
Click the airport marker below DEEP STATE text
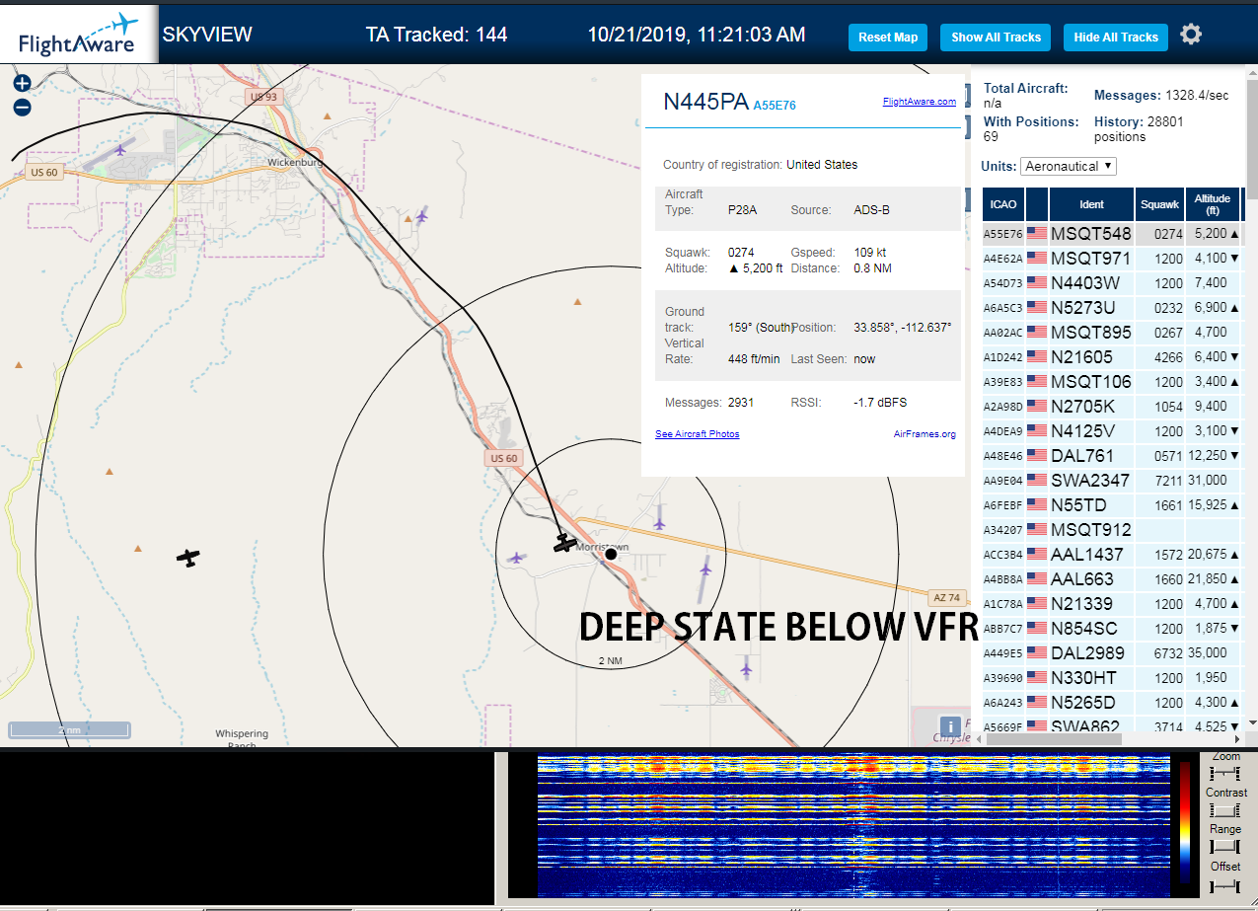tap(746, 669)
